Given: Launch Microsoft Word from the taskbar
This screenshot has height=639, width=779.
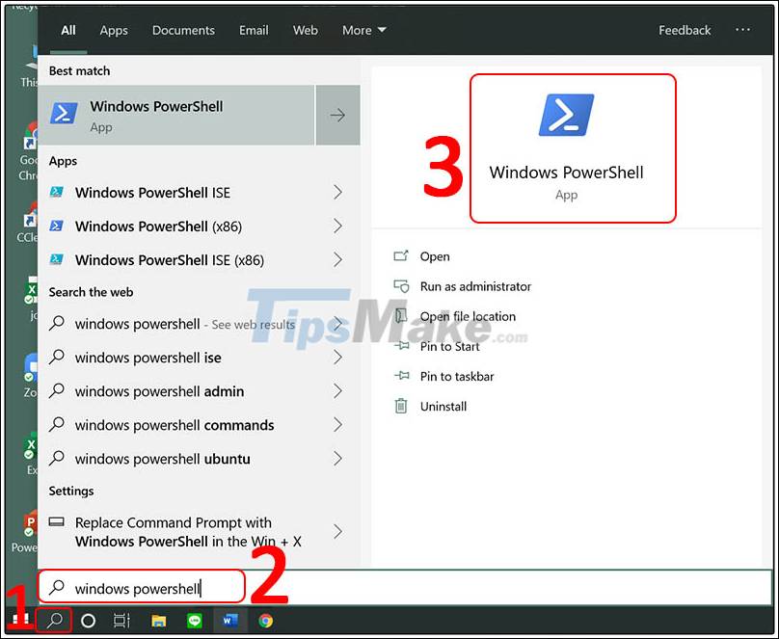Looking at the screenshot, I should [229, 622].
